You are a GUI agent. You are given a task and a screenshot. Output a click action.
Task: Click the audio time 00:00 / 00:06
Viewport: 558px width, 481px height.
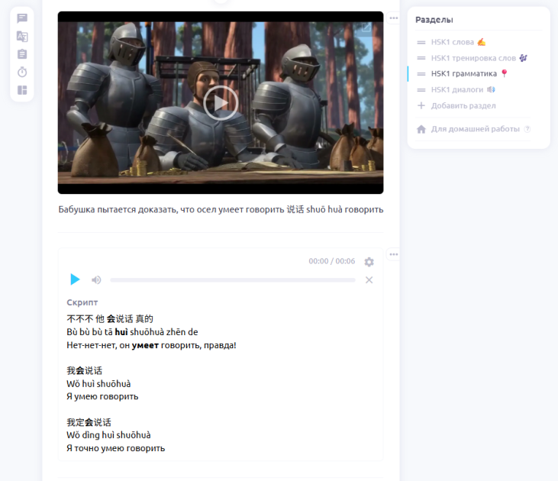(331, 261)
